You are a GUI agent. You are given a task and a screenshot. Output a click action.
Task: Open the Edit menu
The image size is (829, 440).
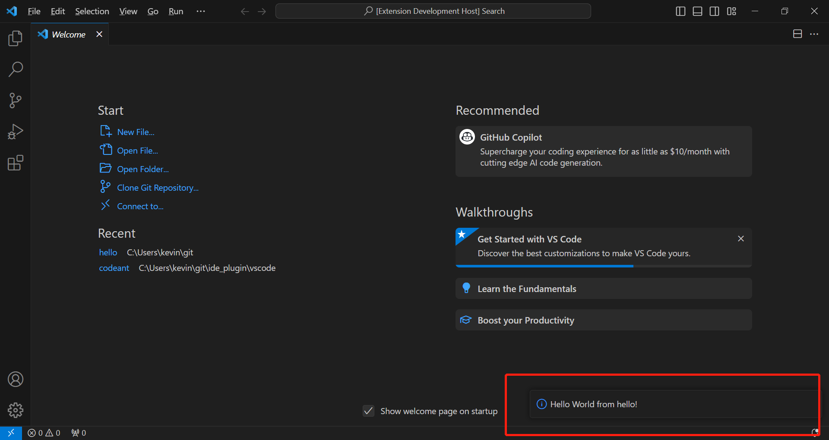(x=58, y=11)
